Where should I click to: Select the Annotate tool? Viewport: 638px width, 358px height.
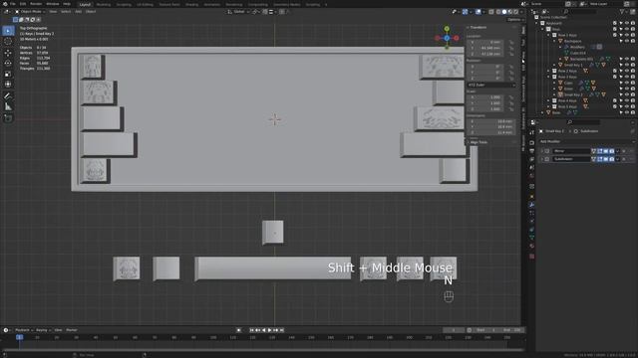[8, 96]
